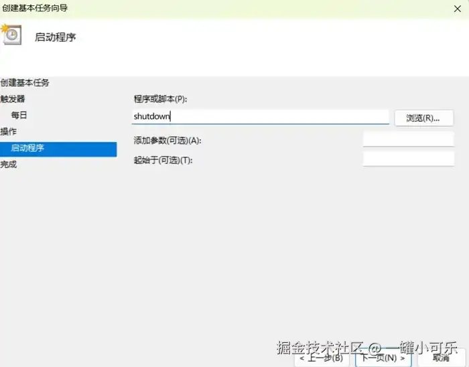Go to the 触发器 step
This screenshot has height=367, width=469.
click(x=13, y=99)
